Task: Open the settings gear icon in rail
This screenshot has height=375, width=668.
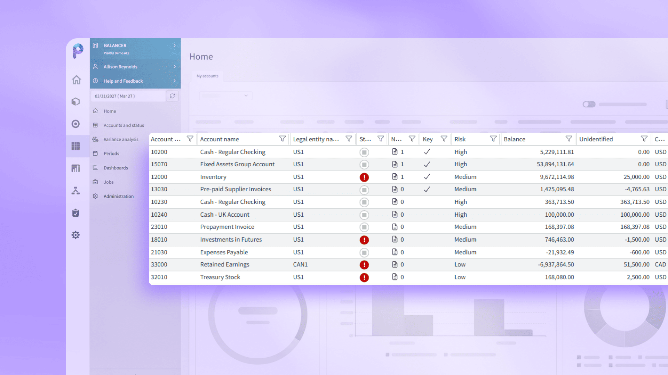Action: pos(75,235)
